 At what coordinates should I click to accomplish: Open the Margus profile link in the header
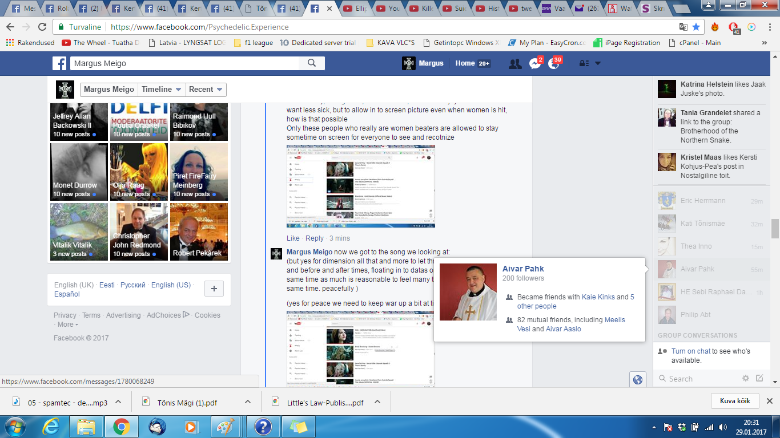pos(423,63)
